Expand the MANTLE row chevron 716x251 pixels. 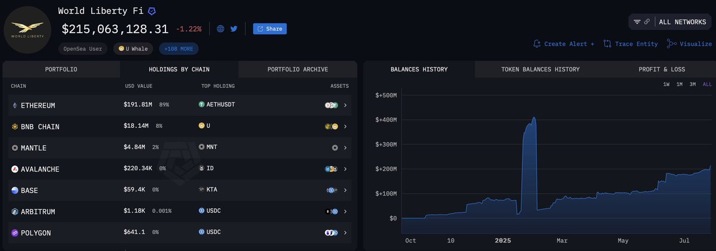pos(345,148)
